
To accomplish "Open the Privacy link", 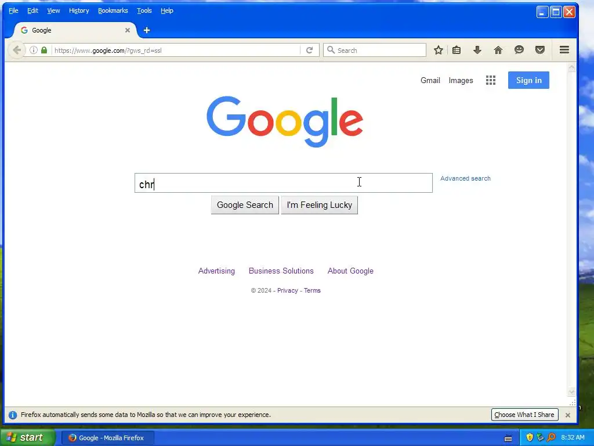I will coord(288,290).
